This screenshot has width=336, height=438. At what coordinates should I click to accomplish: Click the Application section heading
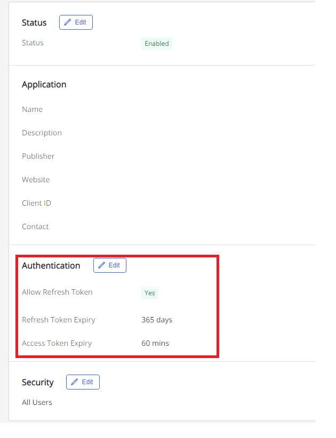coord(44,85)
